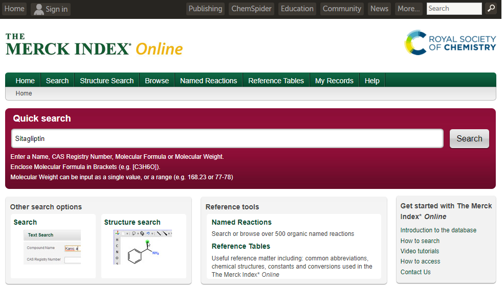Viewport: 504px width, 288px height.
Task: Click the Sign in user icon
Action: coord(39,9)
